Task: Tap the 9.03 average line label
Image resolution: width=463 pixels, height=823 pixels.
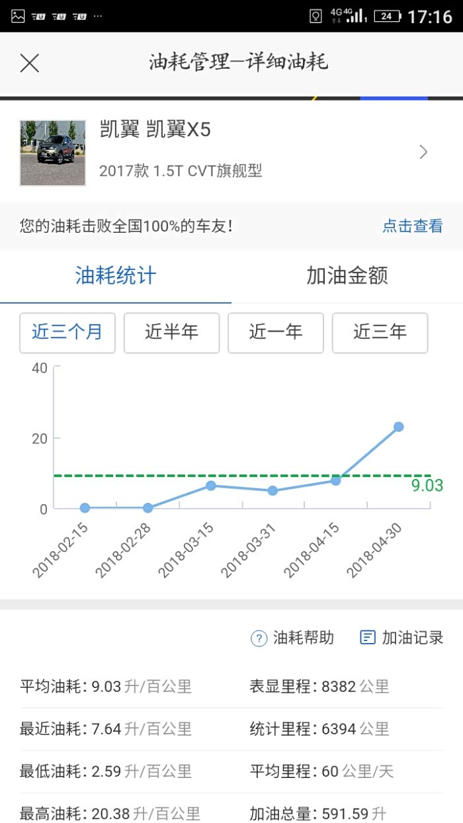Action: 427,486
